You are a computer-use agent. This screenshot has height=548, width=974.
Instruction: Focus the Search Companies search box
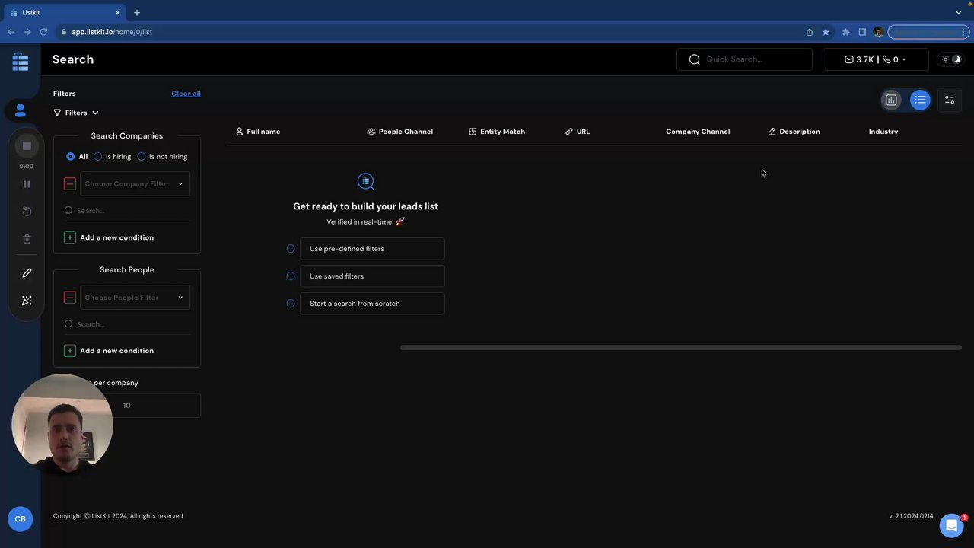click(x=127, y=211)
